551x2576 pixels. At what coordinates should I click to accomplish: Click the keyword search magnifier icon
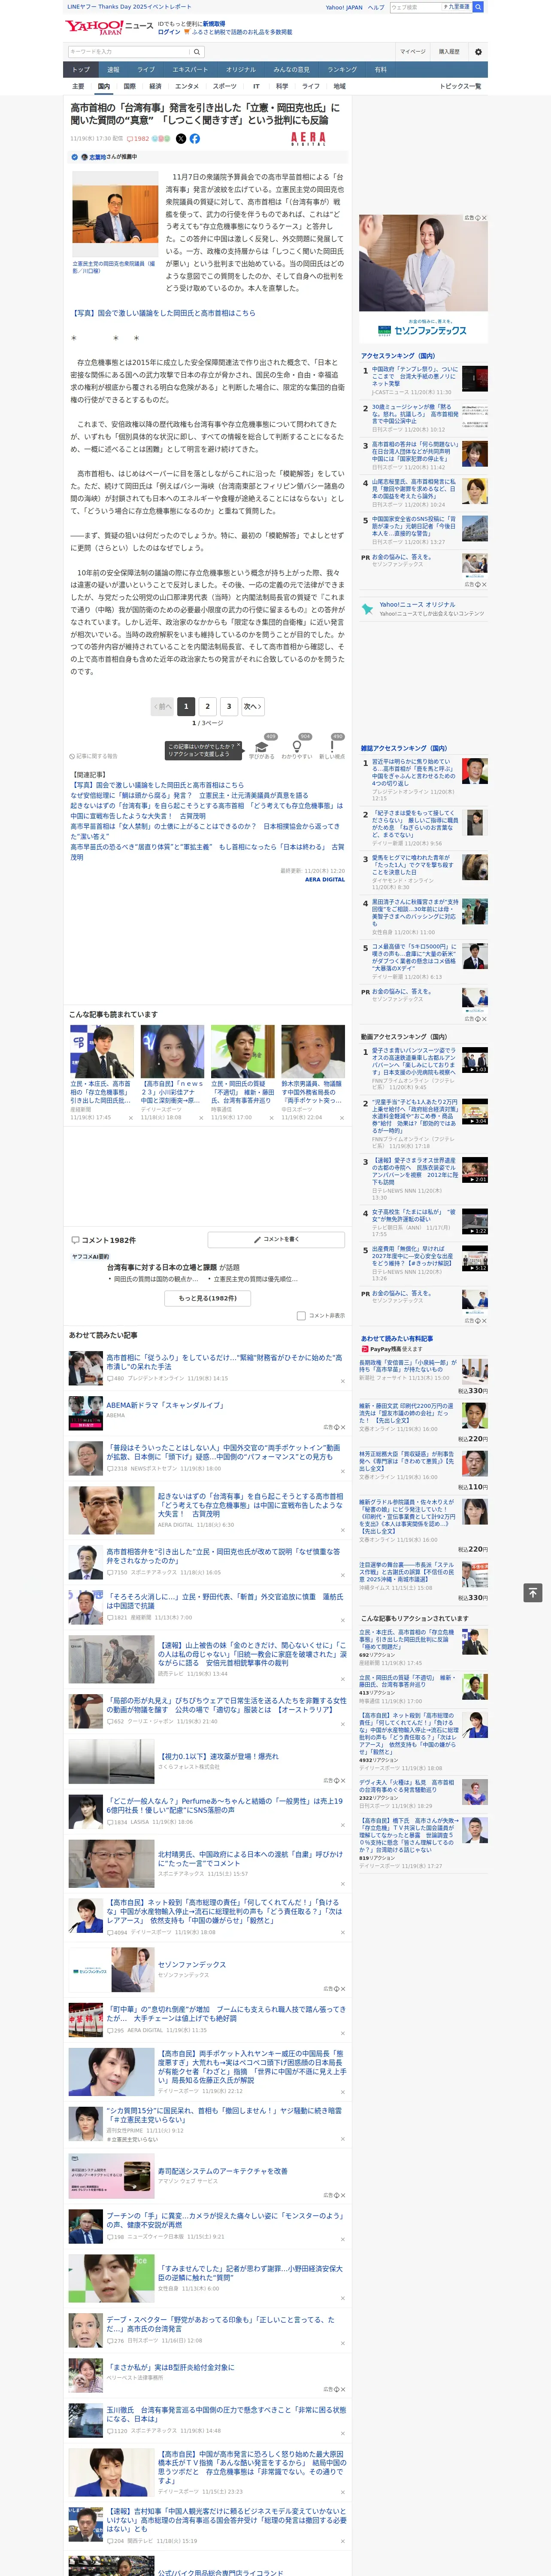(196, 52)
